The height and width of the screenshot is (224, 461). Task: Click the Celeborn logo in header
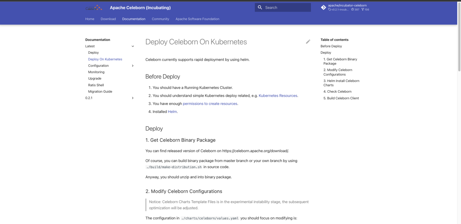click(94, 8)
